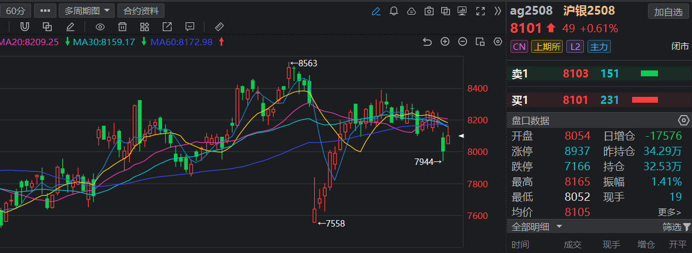Click the 振幅 value 1.41%
Screen dimensions: 692x253
[x=666, y=181]
